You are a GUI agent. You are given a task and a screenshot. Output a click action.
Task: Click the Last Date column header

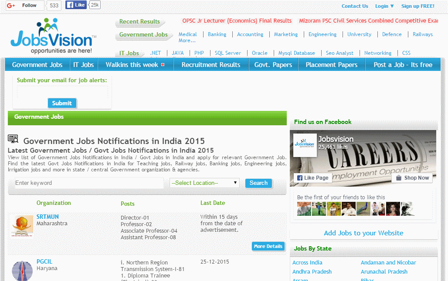coord(213,203)
